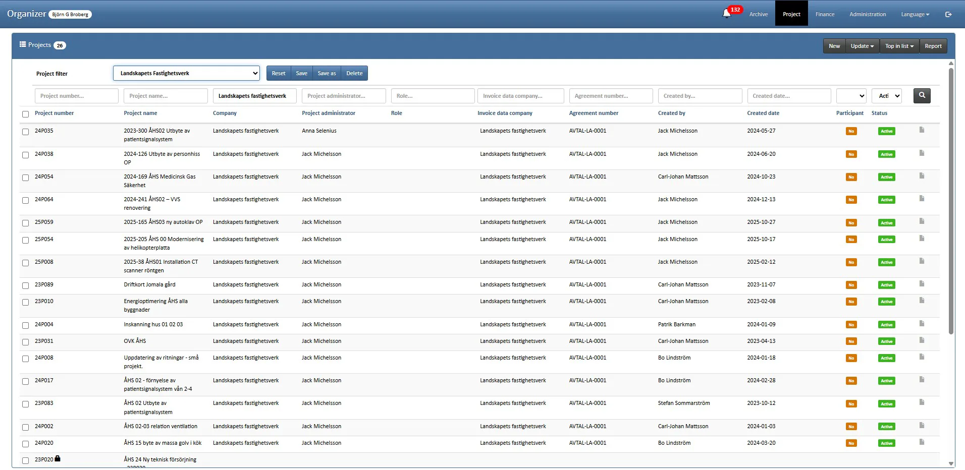Open the Status filter dropdown
The height and width of the screenshot is (470, 965).
click(x=886, y=96)
